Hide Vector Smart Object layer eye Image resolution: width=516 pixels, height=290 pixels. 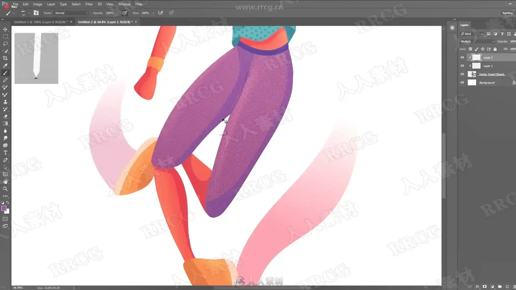pos(462,74)
